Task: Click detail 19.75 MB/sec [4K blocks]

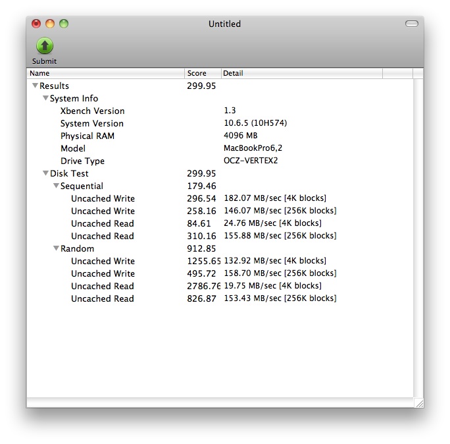Action: (x=272, y=286)
